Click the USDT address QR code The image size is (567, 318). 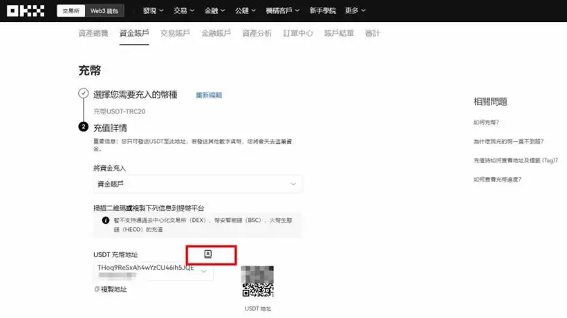257,281
